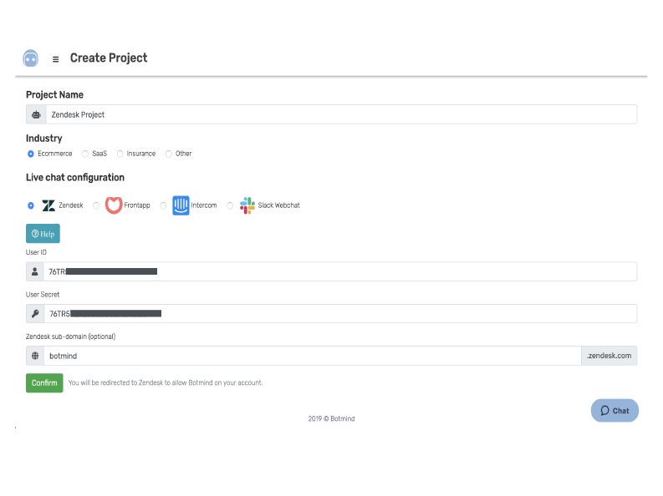Choose Zendesk live chat radio button
This screenshot has height=496, width=663.
[31, 205]
